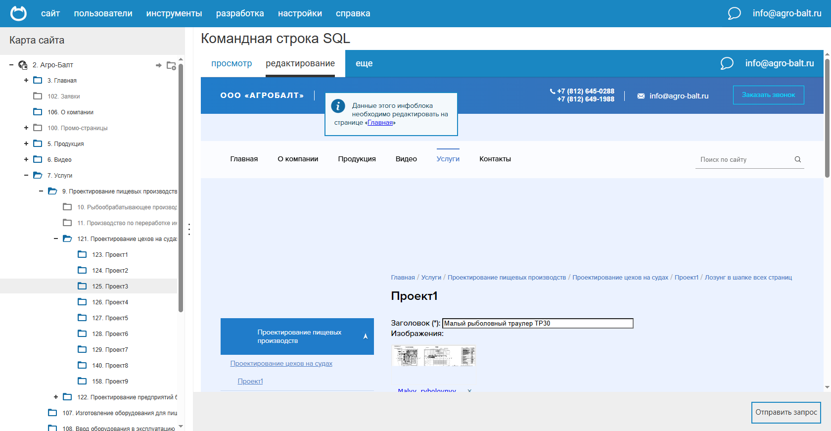Viewport: 831px width, 431px height.
Task: Click the phone icon next to +7 (812) 645-0288
Action: (553, 91)
